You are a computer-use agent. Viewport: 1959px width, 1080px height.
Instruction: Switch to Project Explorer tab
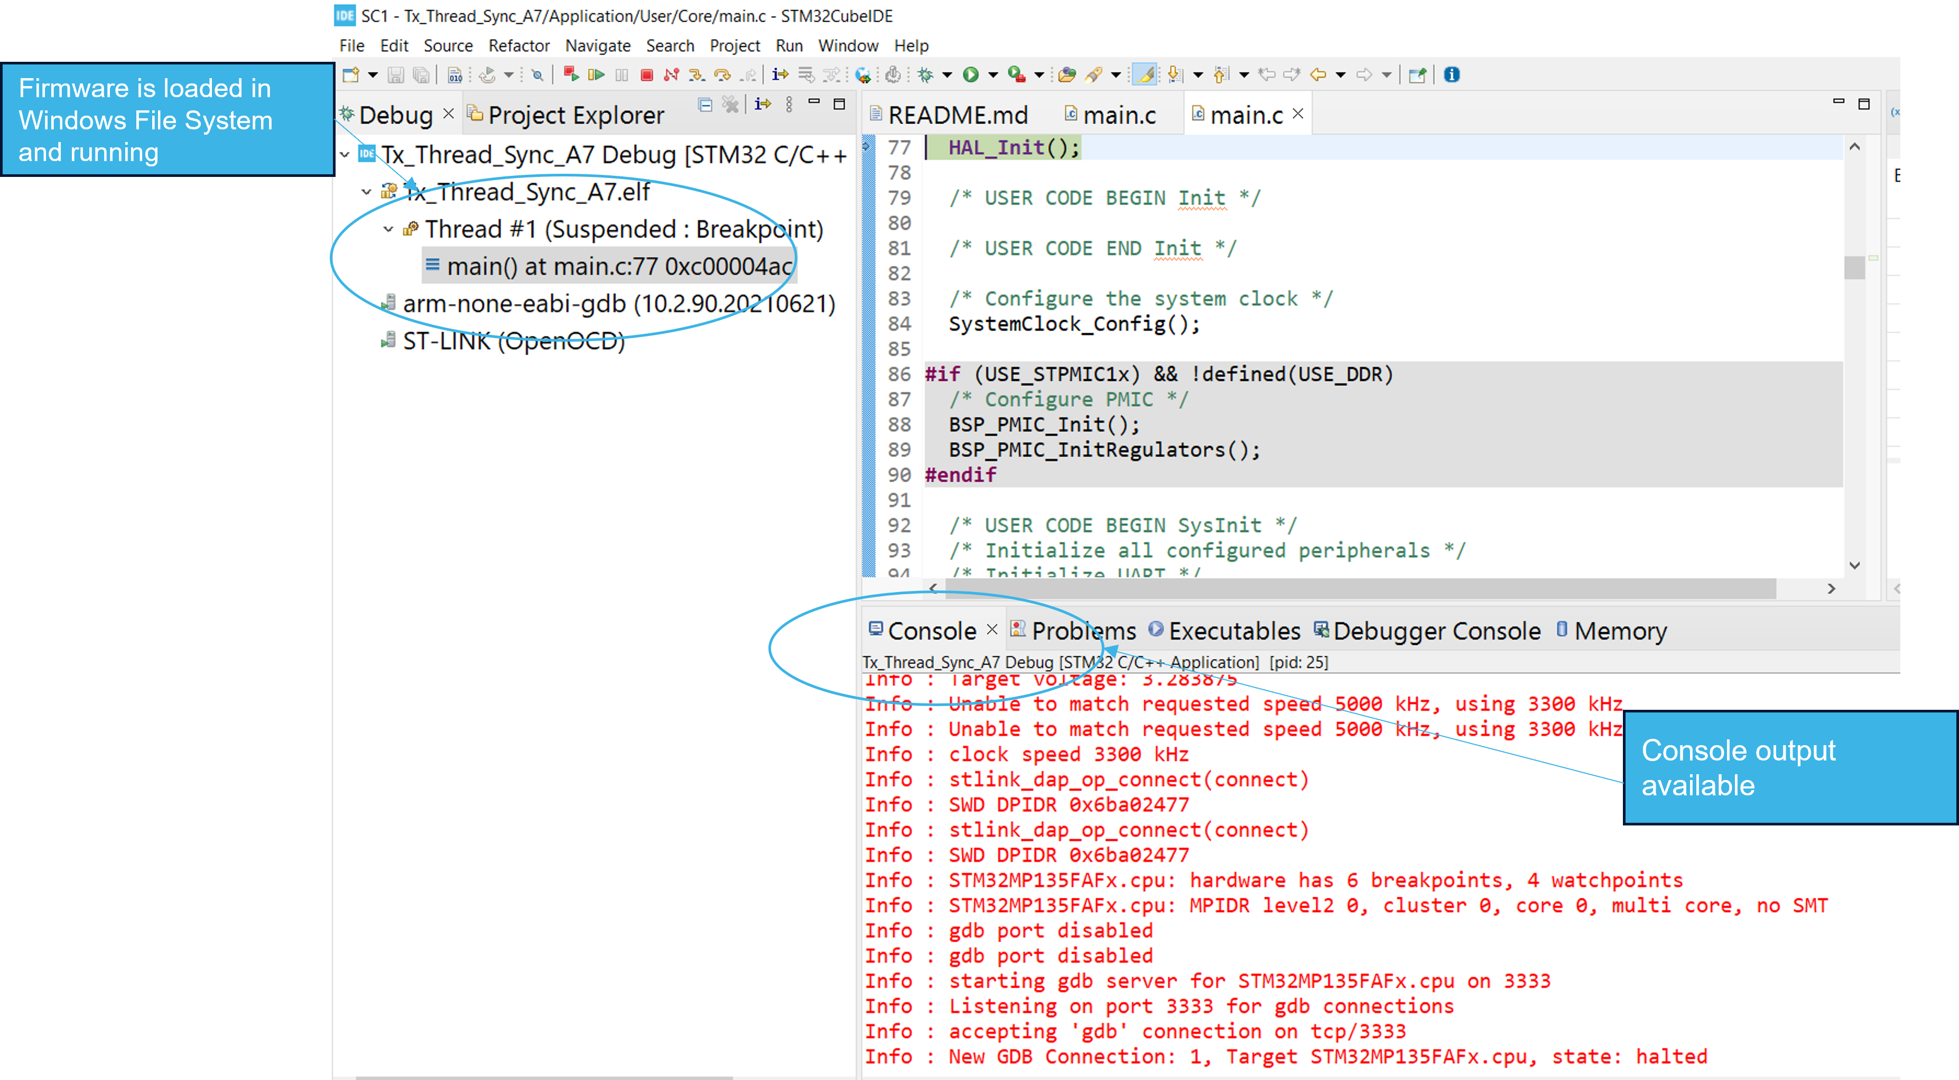[x=566, y=115]
